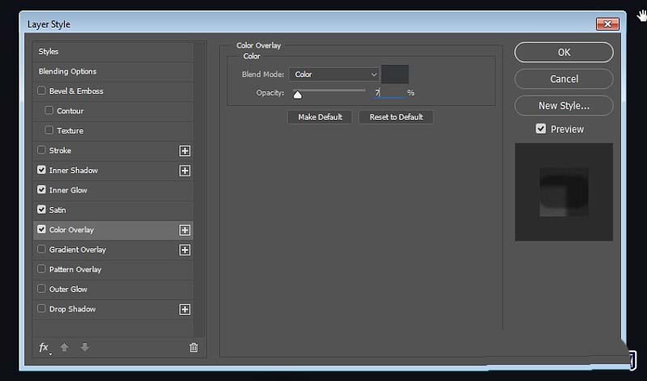Viewport: 647px width, 381px height.
Task: Disable the Satin checkbox
Action: [41, 210]
